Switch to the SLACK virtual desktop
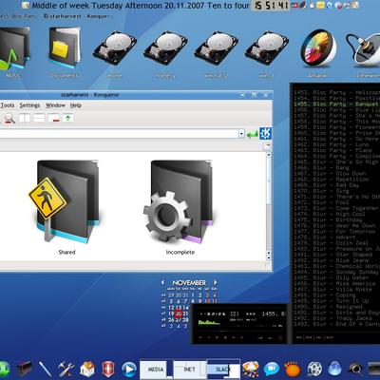Image resolution: width=380 pixels, height=380 pixels. [223, 370]
